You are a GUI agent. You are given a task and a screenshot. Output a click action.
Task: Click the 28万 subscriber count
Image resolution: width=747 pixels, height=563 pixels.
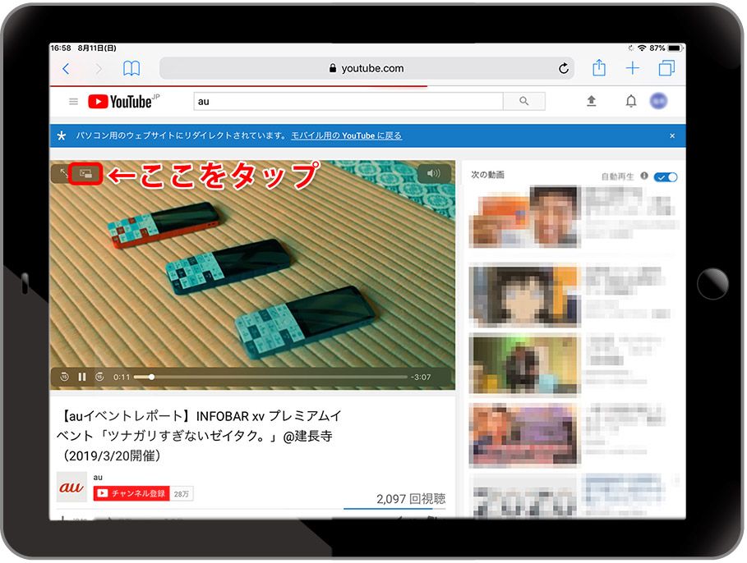[x=182, y=494]
